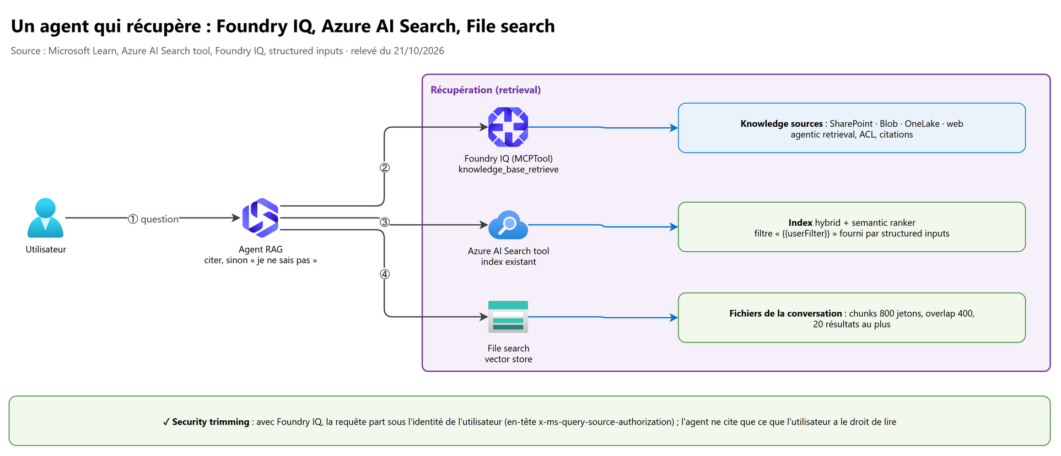Select "agentic retrieval, ACL, citations" line
Screen dimensions: 1061x456
[852, 134]
